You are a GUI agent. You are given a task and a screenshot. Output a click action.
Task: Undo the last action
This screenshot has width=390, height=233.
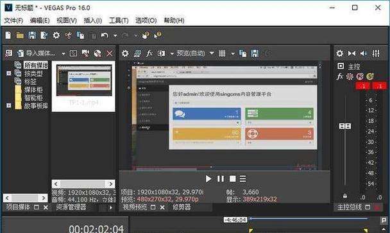click(105, 35)
